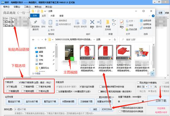Click the Refresh button in address bar
The height and width of the screenshot is (116, 170).
point(115,40)
